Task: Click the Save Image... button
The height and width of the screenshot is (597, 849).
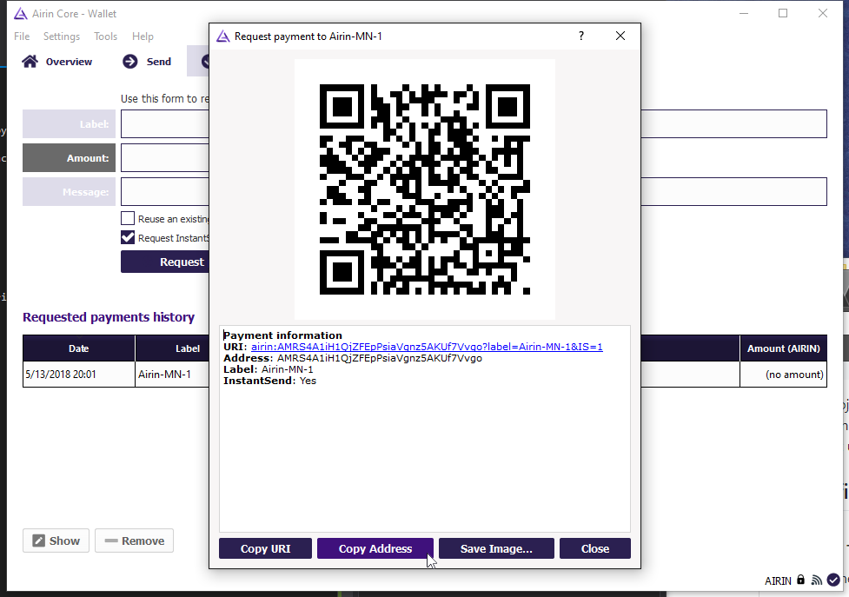Action: pos(496,548)
